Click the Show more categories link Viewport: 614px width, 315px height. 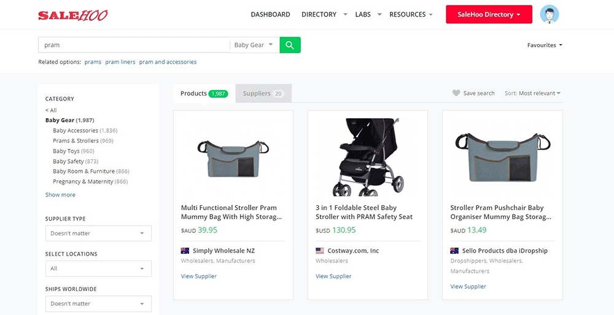60,195
